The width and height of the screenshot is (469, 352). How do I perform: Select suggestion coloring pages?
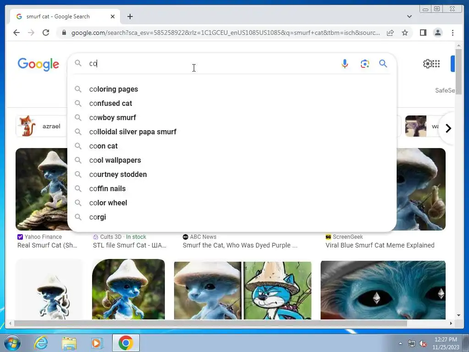pos(232,89)
